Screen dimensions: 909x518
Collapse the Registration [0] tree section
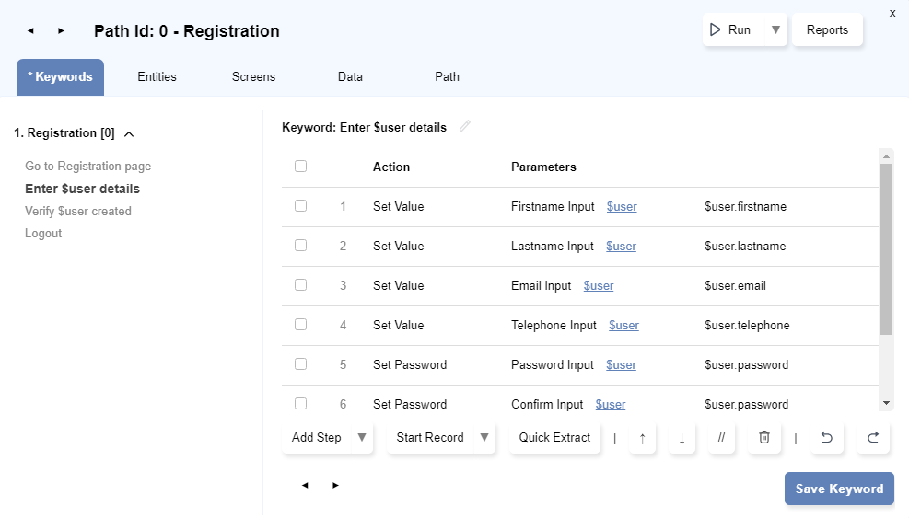pos(129,134)
